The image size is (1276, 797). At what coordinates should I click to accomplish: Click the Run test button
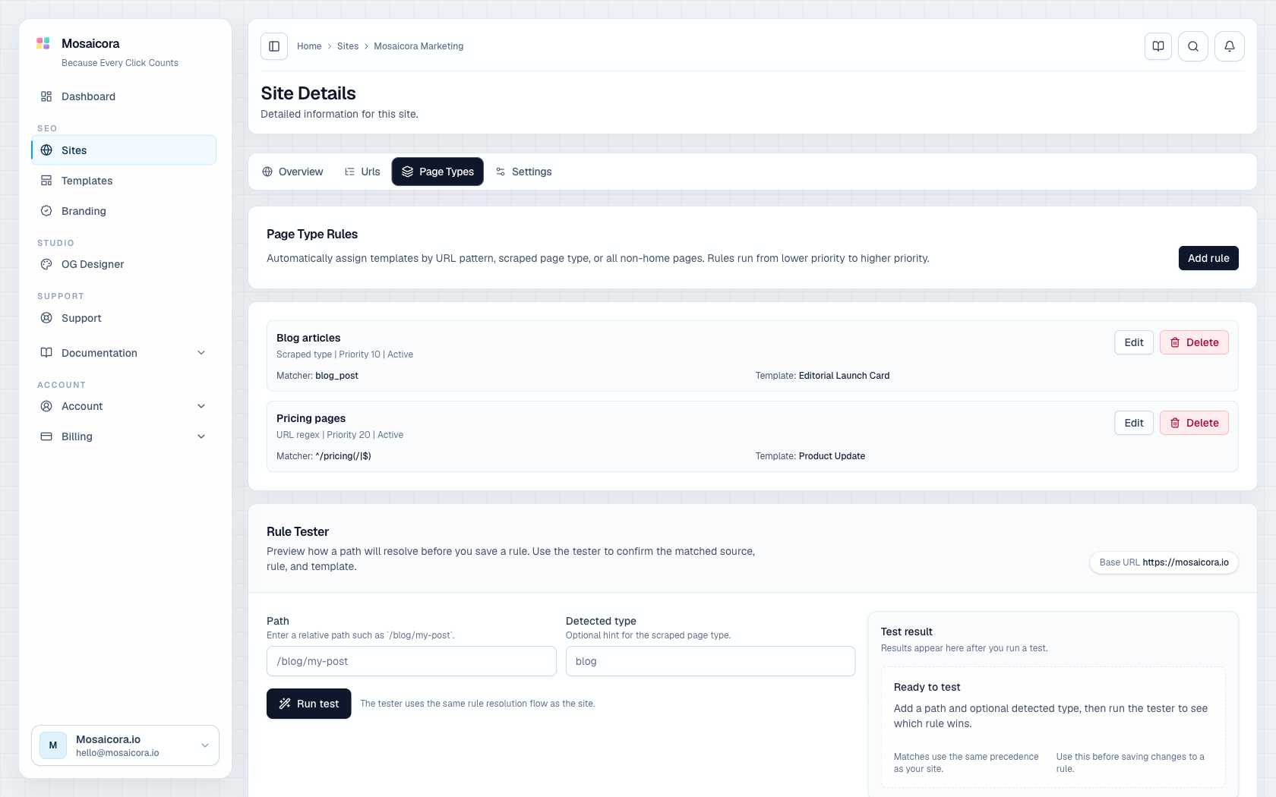coord(308,704)
